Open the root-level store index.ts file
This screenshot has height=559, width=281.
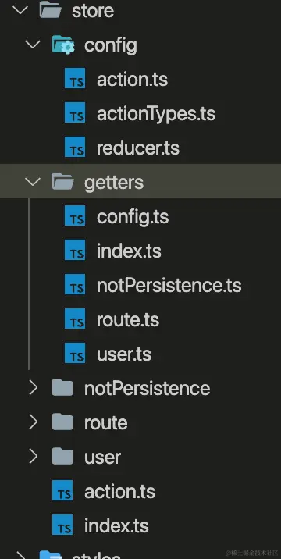(x=116, y=525)
